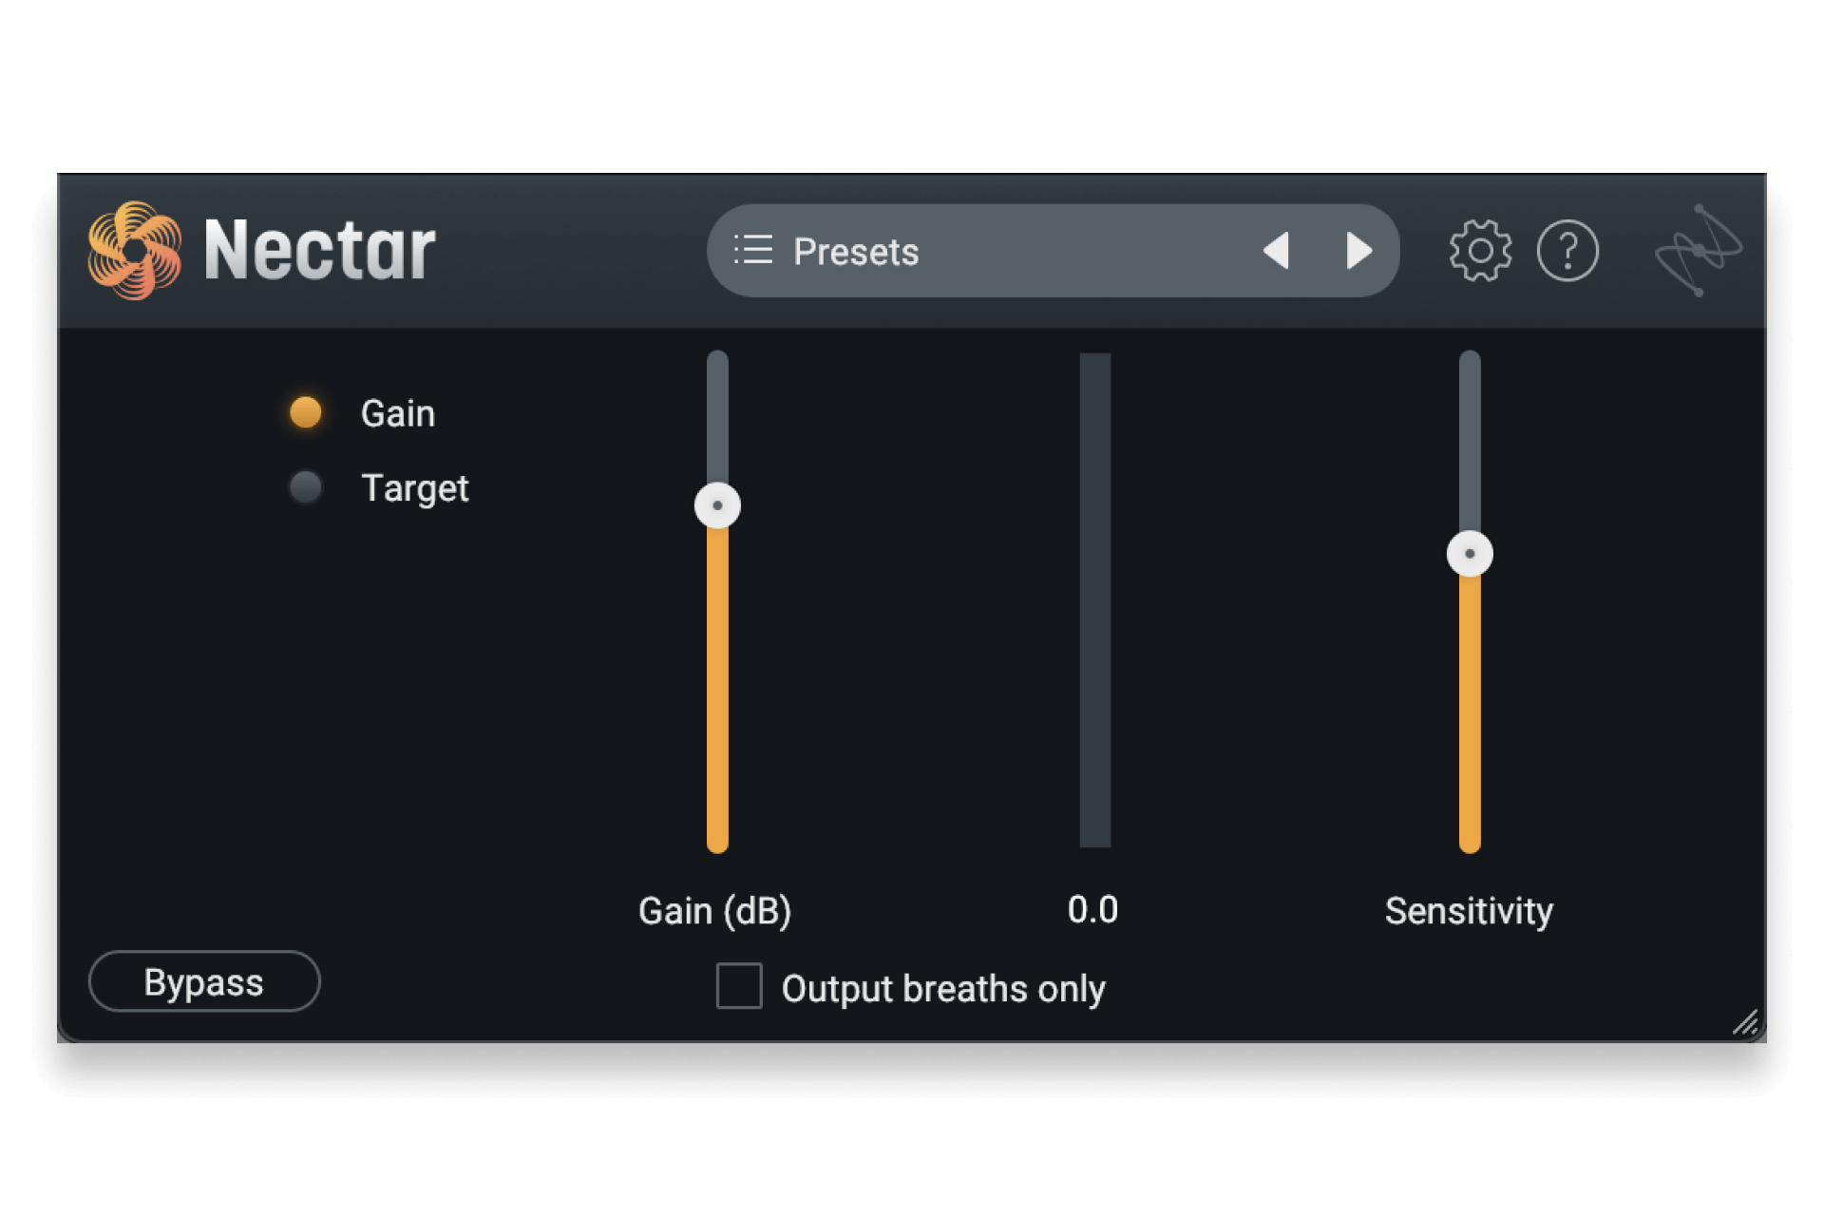Select the Target mode radio button
The image size is (1824, 1216).
pyautogui.click(x=306, y=487)
